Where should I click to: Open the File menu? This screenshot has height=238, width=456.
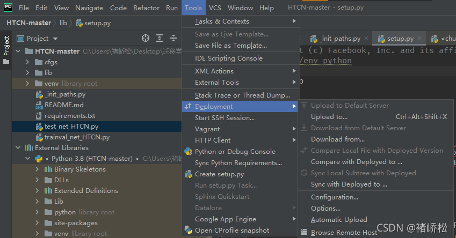pyautogui.click(x=24, y=8)
